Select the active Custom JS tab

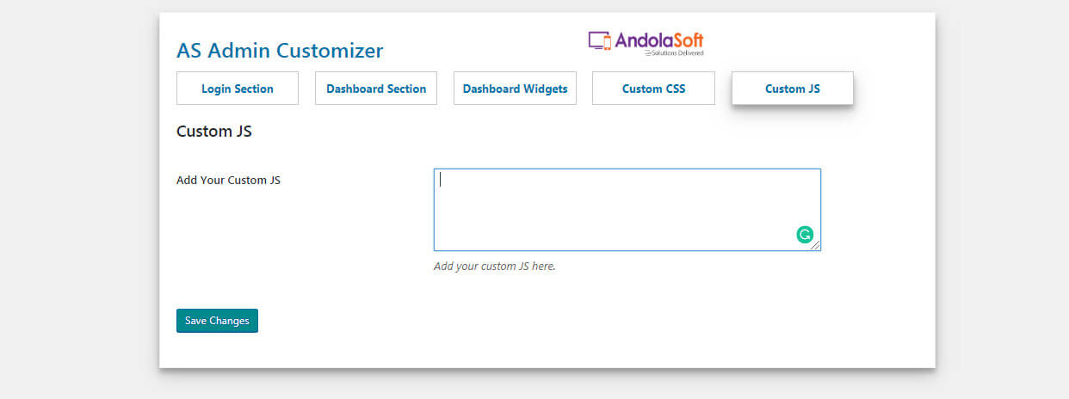[793, 89]
